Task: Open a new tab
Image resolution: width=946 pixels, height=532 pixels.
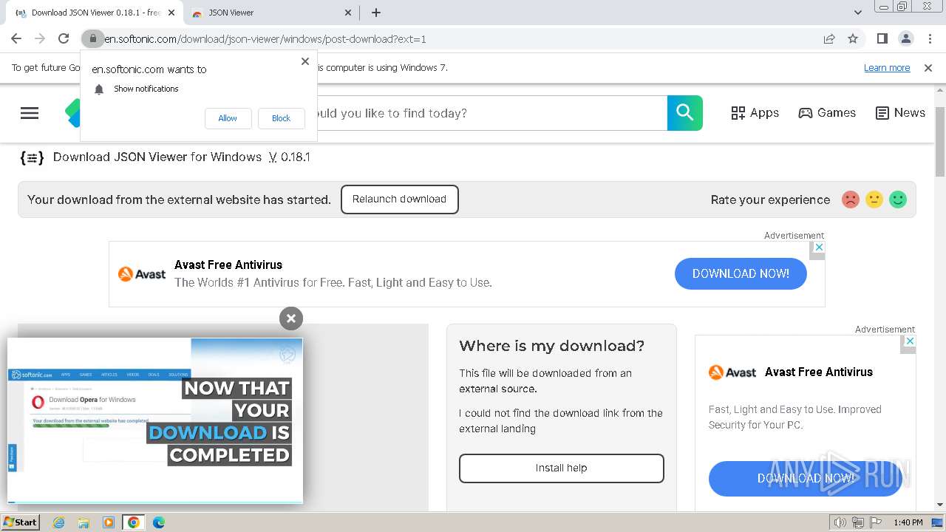Action: click(x=376, y=13)
